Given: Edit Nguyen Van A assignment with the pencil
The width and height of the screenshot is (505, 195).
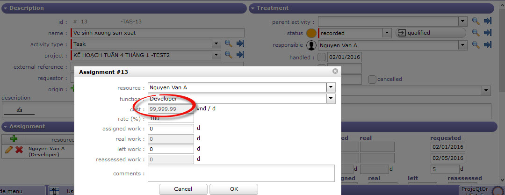Looking at the screenshot, I should [9, 150].
